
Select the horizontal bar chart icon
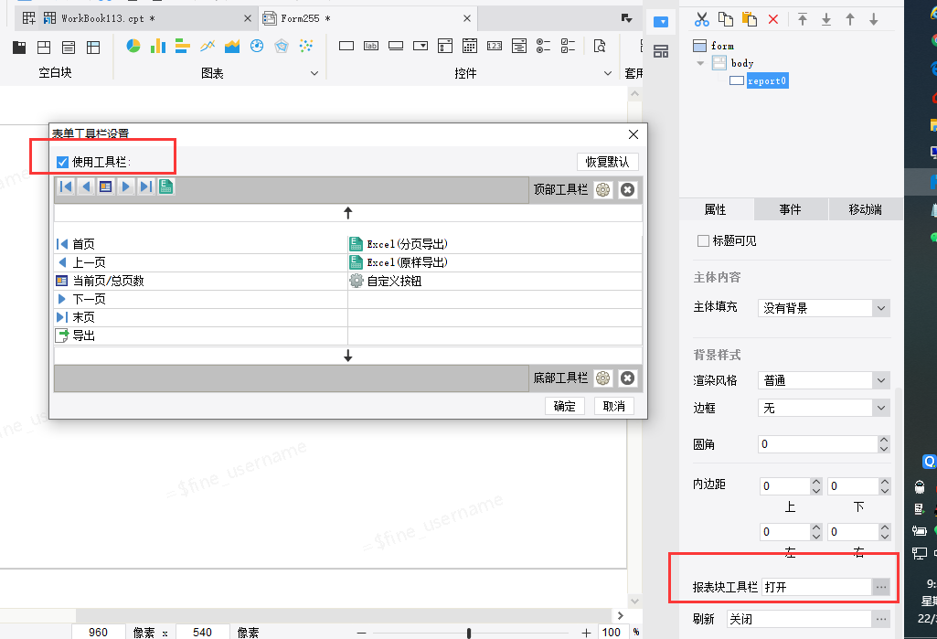click(x=182, y=46)
